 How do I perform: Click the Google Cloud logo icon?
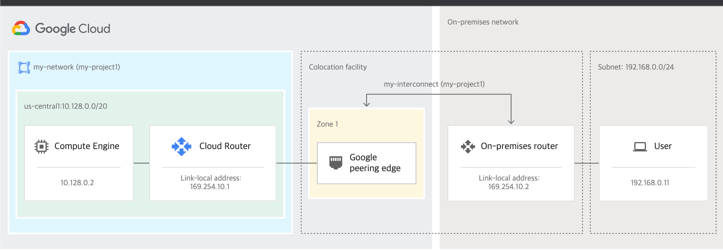(x=21, y=28)
